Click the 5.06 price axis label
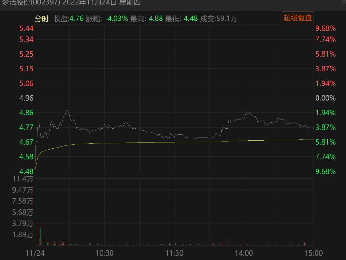The image size is (346, 260). [x=26, y=83]
